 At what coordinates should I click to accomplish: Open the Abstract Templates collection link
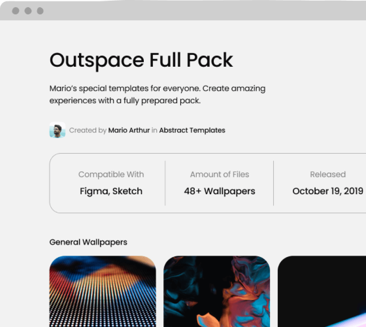pos(192,130)
